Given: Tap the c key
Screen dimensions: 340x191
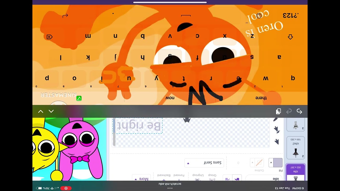Looking at the screenshot, I should click(x=197, y=36).
